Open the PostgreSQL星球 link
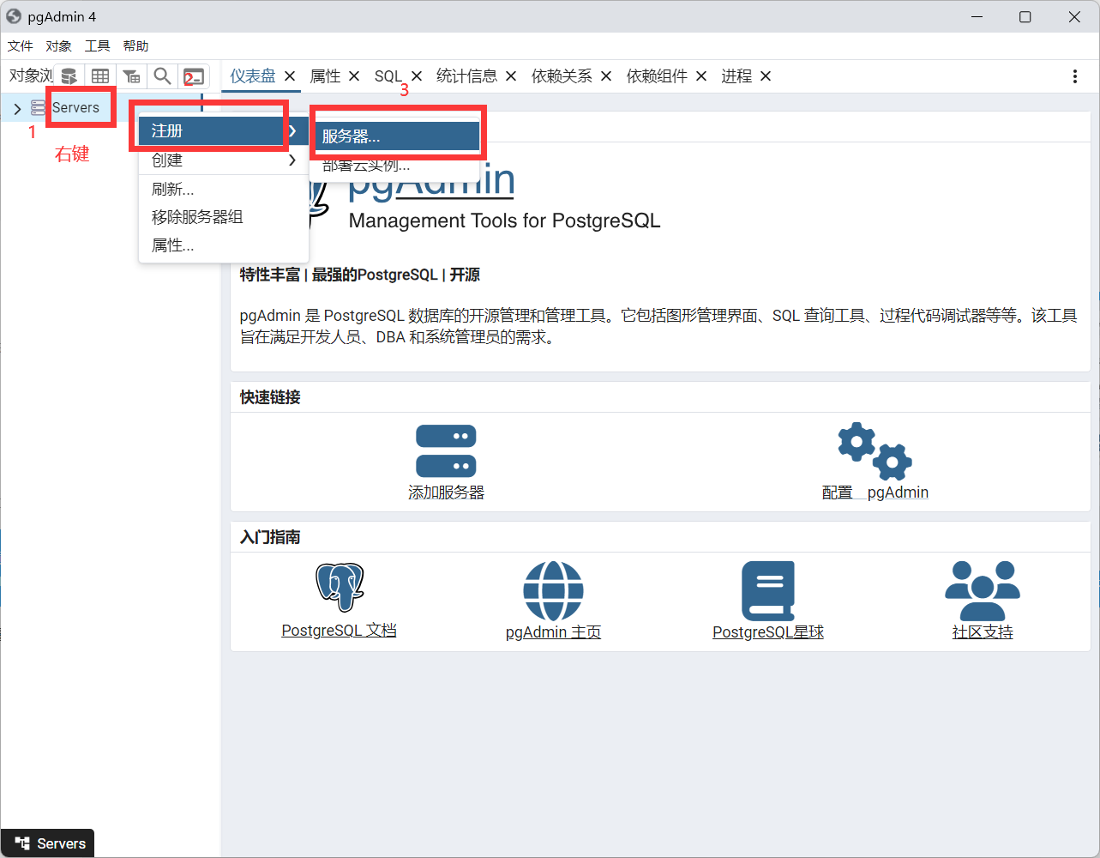Screen dimensions: 1100x858 click(x=767, y=632)
